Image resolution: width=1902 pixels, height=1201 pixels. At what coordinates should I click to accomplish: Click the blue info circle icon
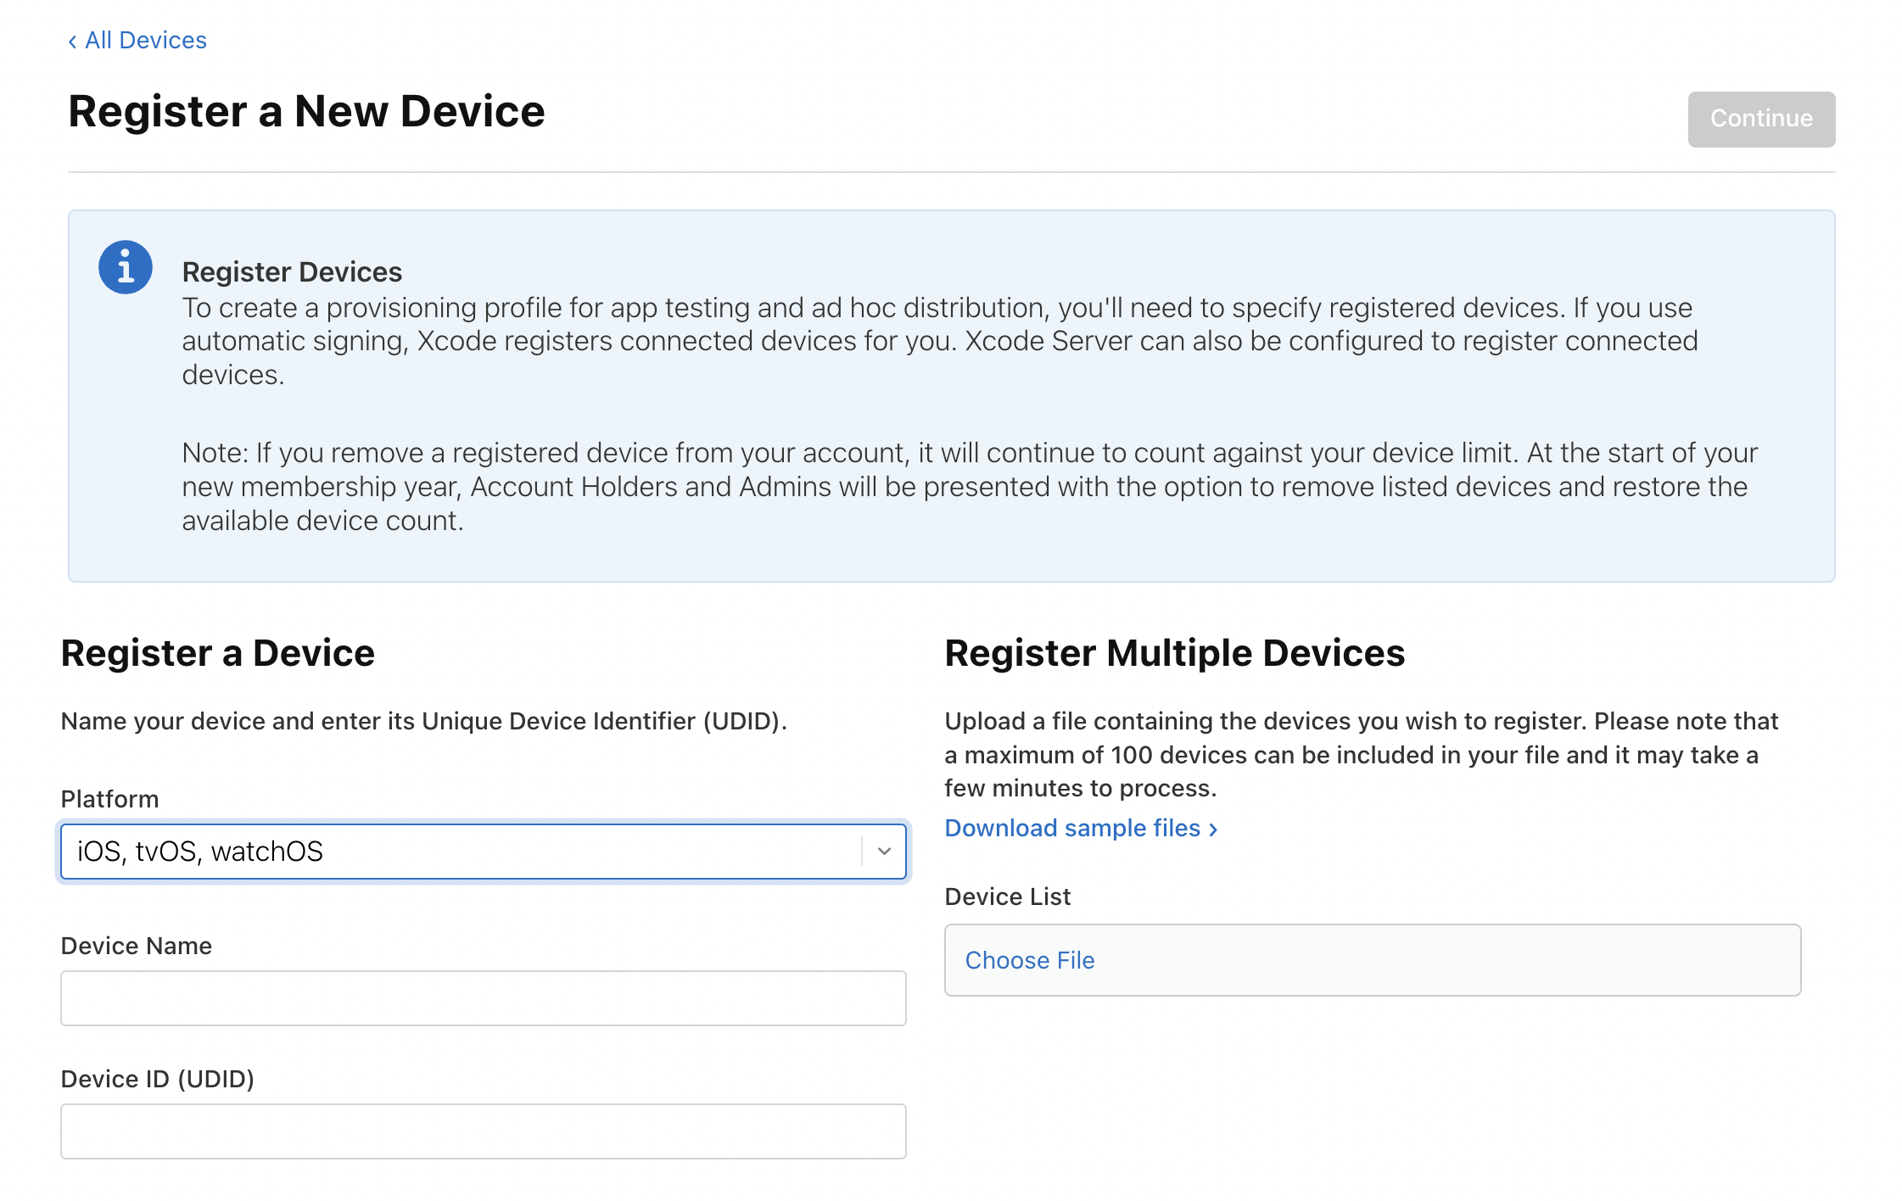coord(126,267)
